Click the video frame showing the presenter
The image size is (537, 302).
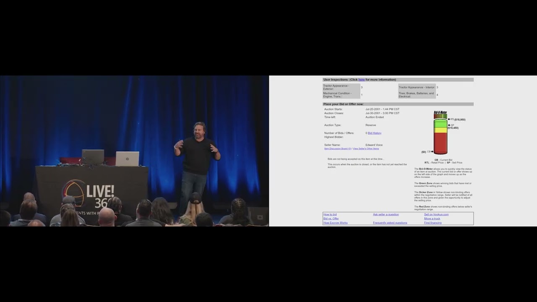(134, 151)
